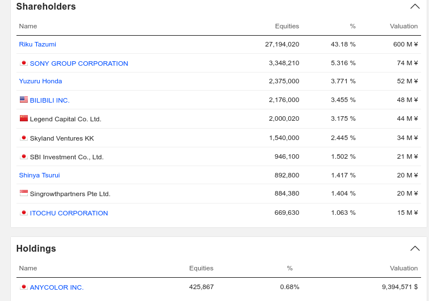
Task: Click ANYCOLOR equities value 425,867
Action: [201, 287]
